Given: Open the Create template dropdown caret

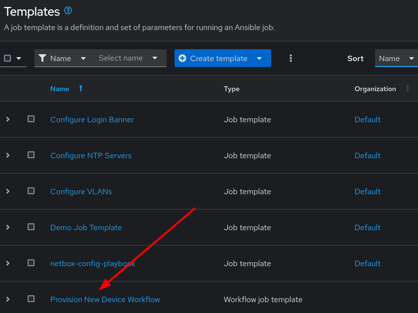Looking at the screenshot, I should click(259, 58).
